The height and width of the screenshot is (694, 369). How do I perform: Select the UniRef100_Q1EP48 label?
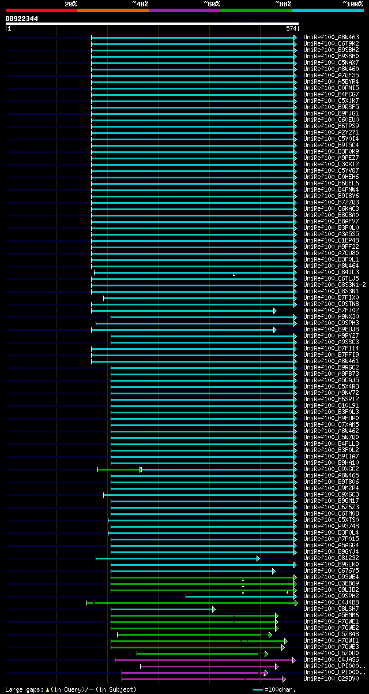(331, 240)
